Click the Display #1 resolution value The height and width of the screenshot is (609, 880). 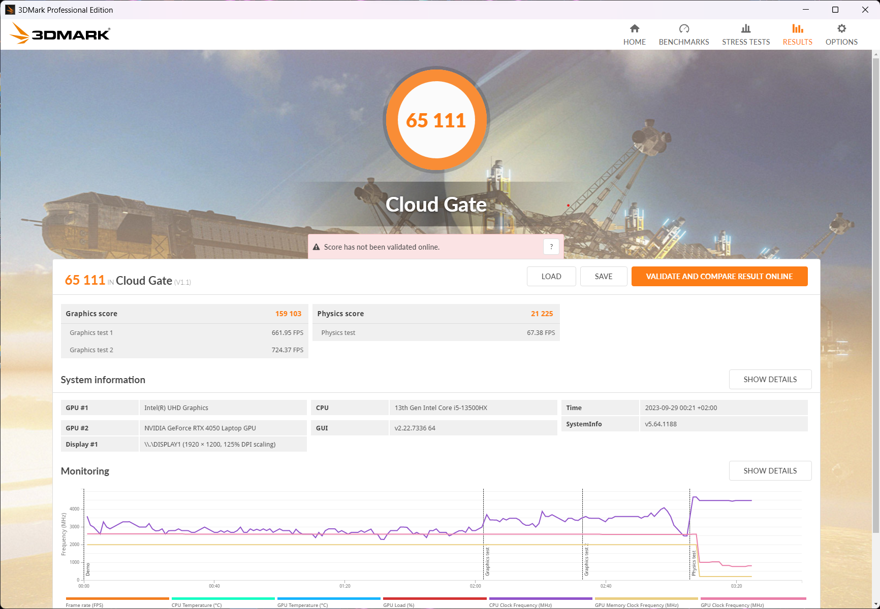click(210, 444)
